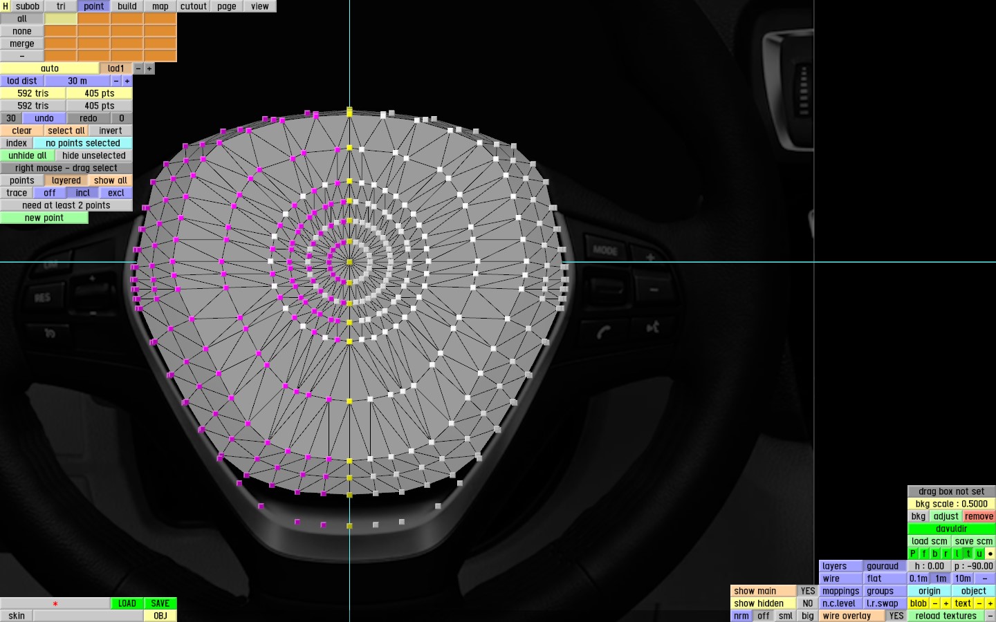
Task: Decrease lod dist with its minus button
Action: (116, 81)
